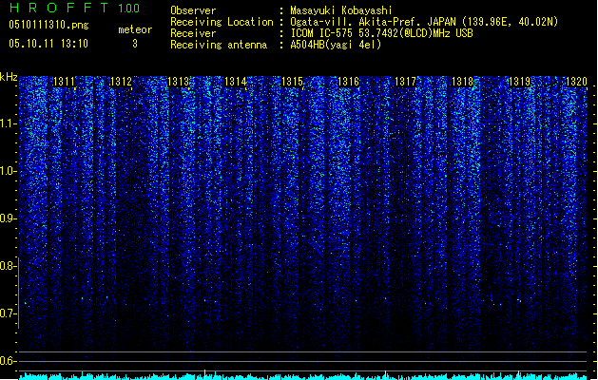
Task: Click the 0.9 kHz axis label
Action: (x=9, y=218)
